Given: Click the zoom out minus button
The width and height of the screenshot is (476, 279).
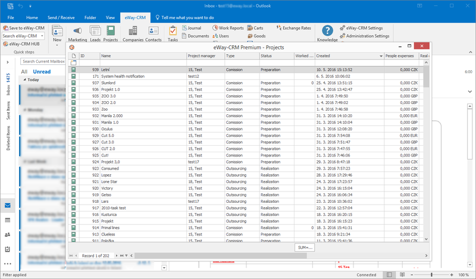Looking at the screenshot, I should pyautogui.click(x=412, y=275).
